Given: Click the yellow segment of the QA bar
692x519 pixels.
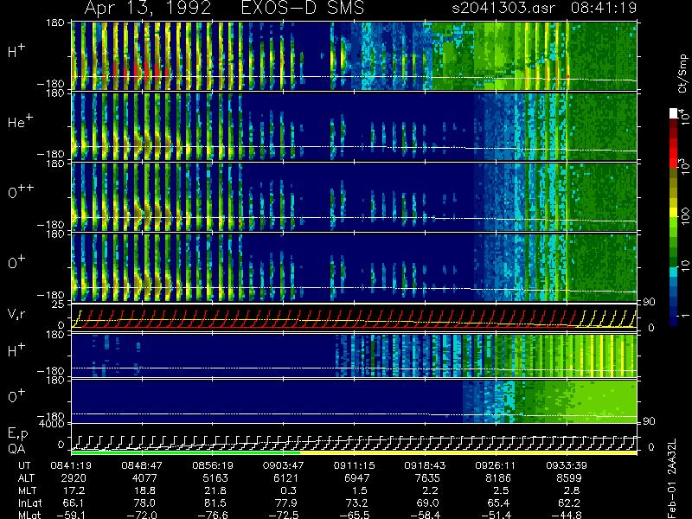Looking at the screenshot, I should (469, 452).
